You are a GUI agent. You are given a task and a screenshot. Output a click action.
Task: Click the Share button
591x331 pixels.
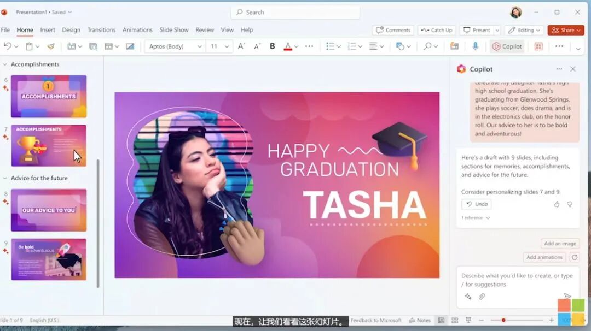(x=566, y=30)
